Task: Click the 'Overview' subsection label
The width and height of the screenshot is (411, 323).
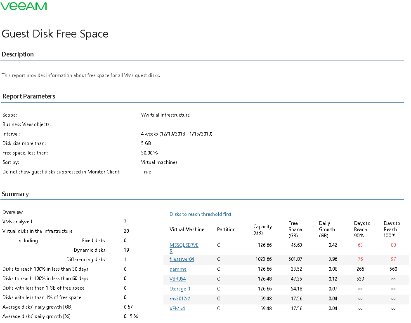Action: coord(12,212)
